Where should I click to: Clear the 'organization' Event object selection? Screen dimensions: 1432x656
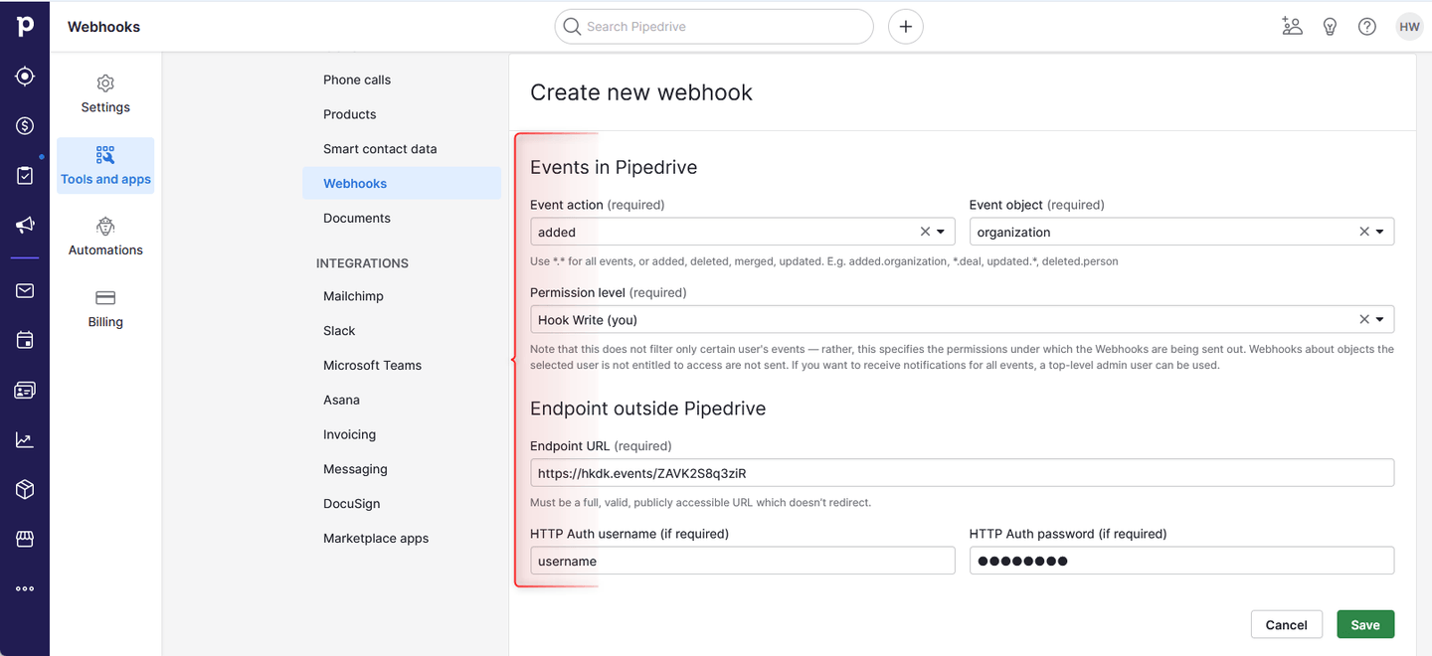point(1363,231)
